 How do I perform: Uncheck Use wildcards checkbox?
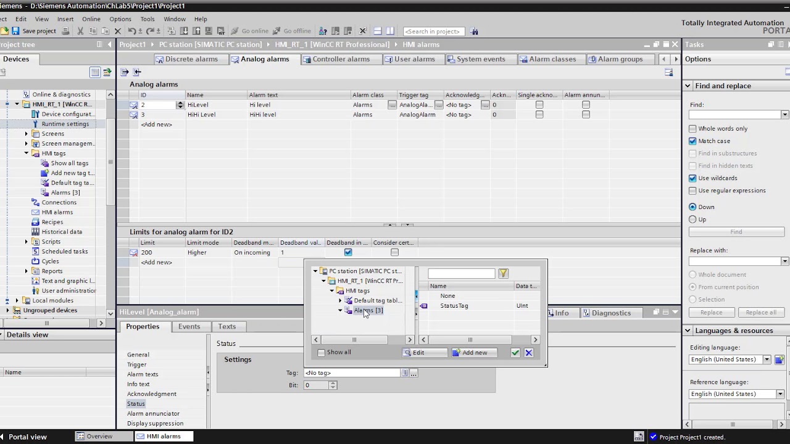[x=692, y=178]
